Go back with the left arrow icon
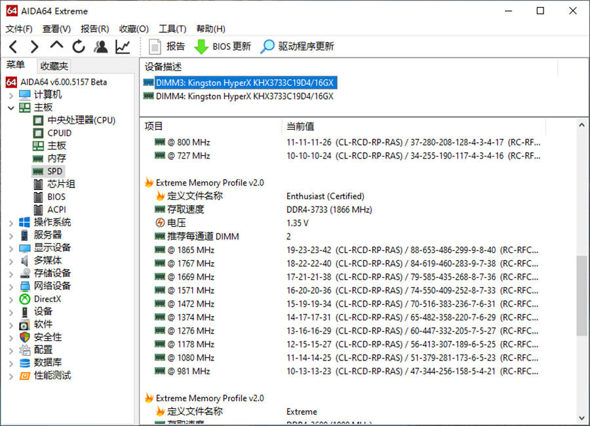Image resolution: width=590 pixels, height=426 pixels. [13, 47]
